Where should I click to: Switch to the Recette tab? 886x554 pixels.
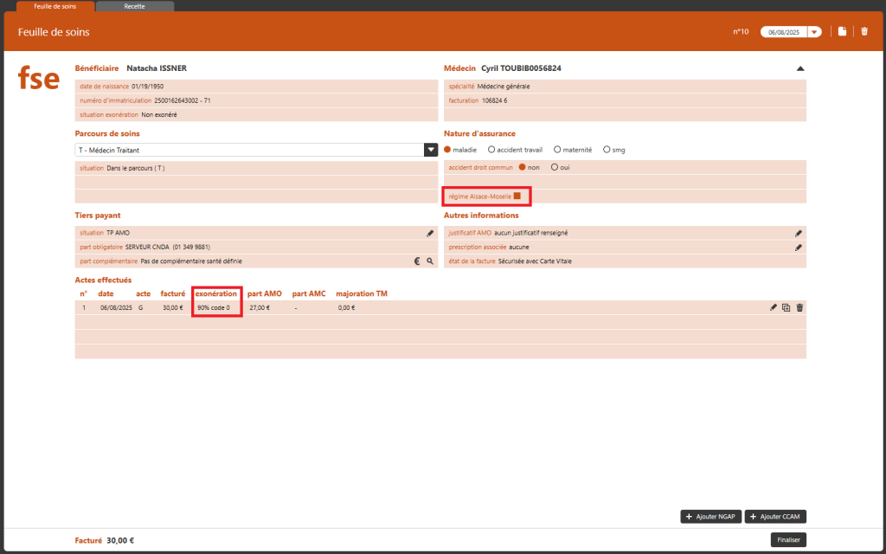tap(134, 6)
